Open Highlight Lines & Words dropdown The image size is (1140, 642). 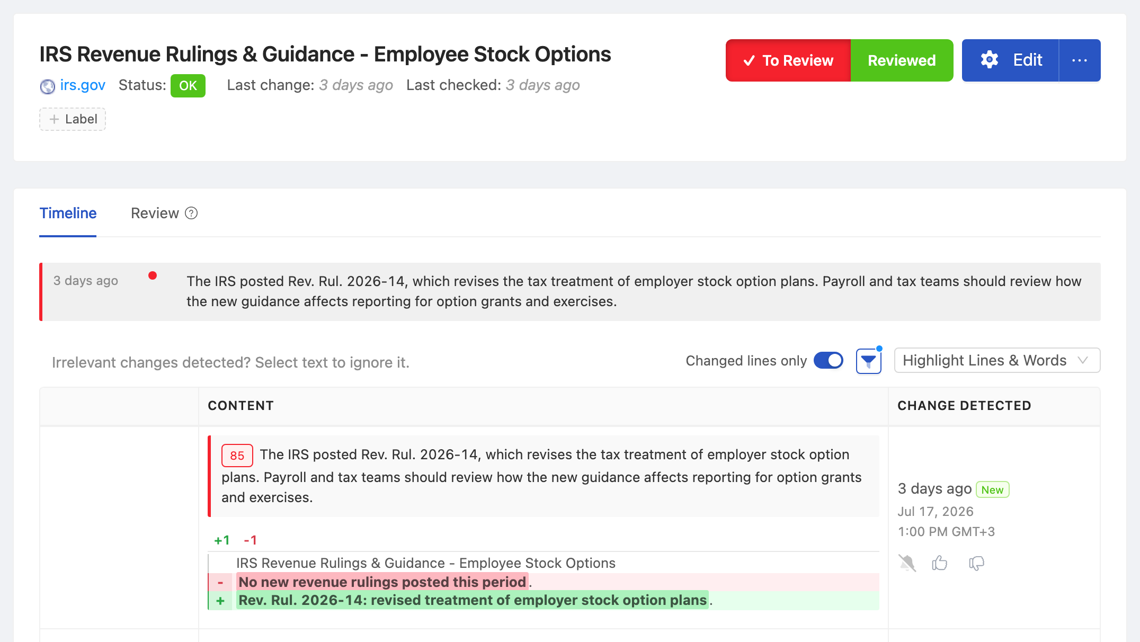(997, 361)
